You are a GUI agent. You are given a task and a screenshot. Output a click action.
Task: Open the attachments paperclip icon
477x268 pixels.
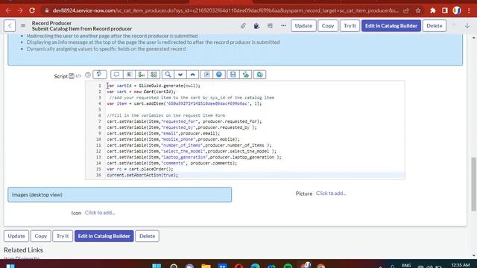[243, 26]
